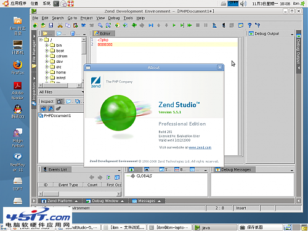Click the Open File toolbar icon
This screenshot has width=308, height=231.
click(x=43, y=25)
